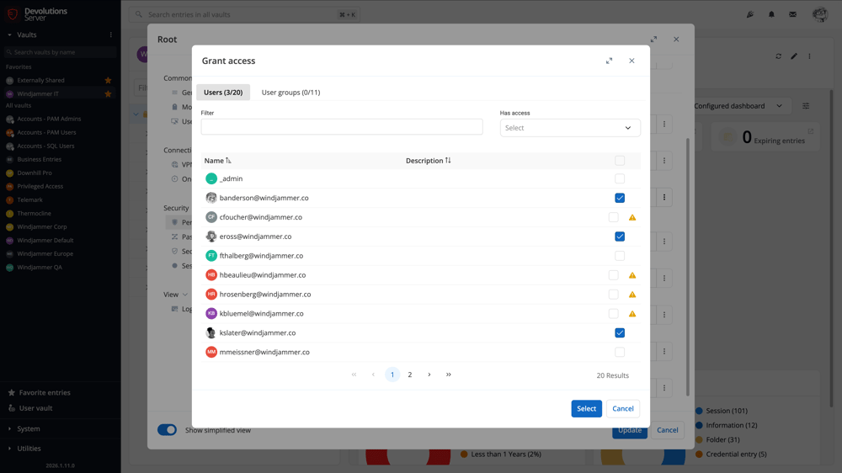Cancel the Grant access dialog

(x=623, y=408)
